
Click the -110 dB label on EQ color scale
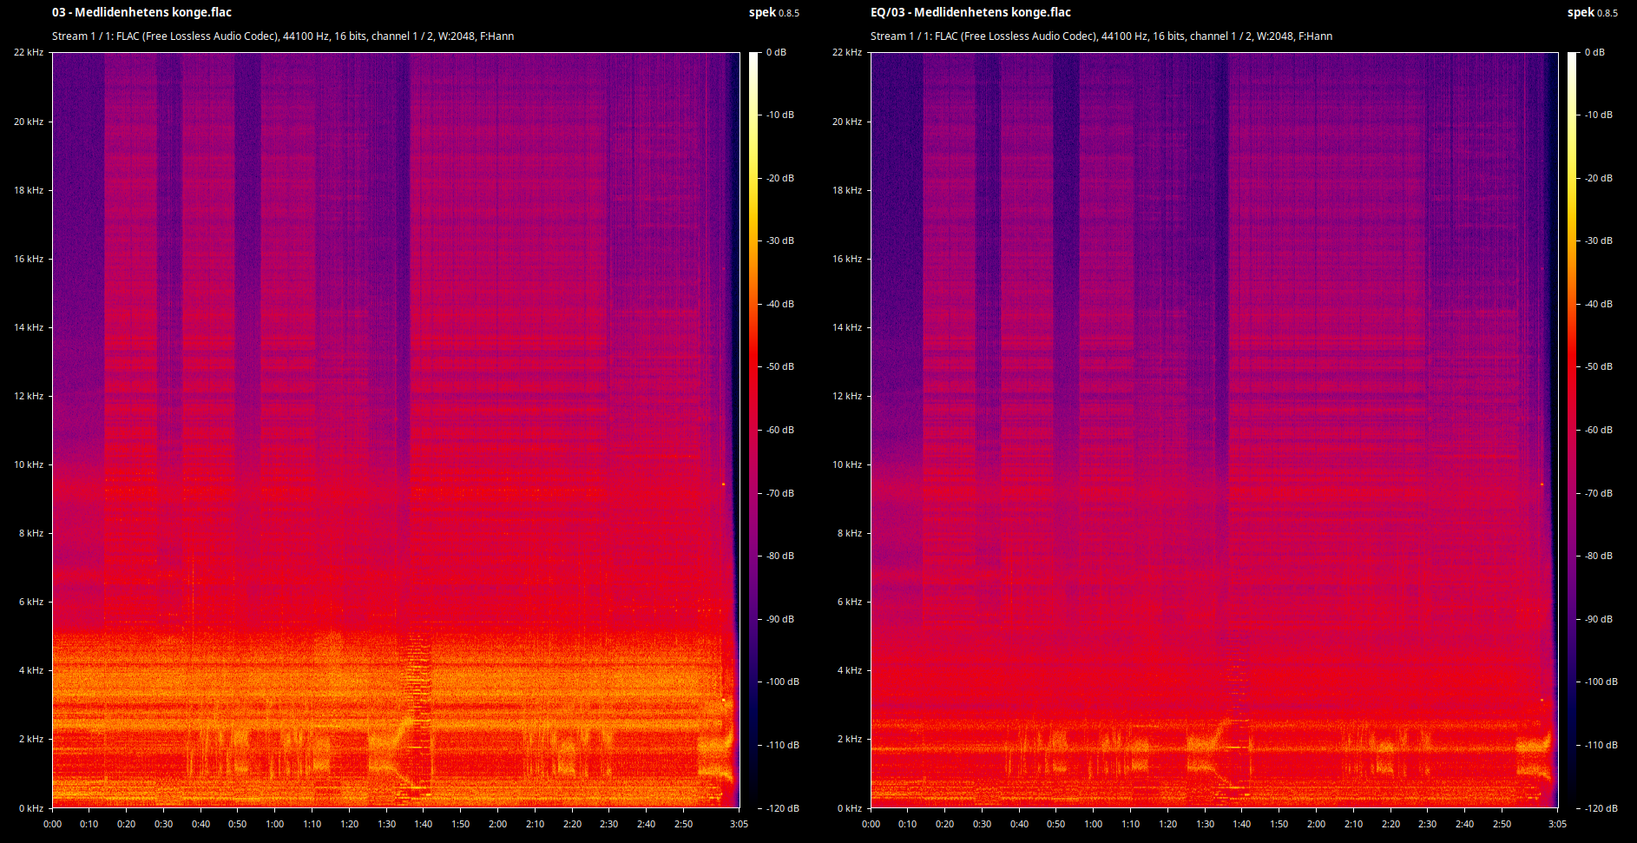(x=1601, y=745)
